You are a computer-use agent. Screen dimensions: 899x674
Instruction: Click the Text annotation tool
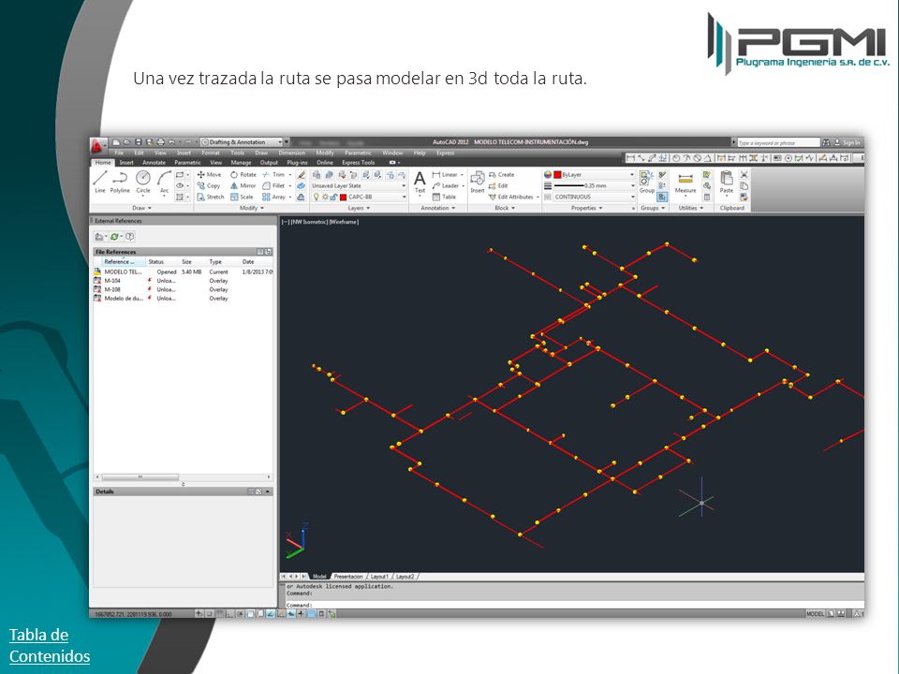[x=420, y=183]
